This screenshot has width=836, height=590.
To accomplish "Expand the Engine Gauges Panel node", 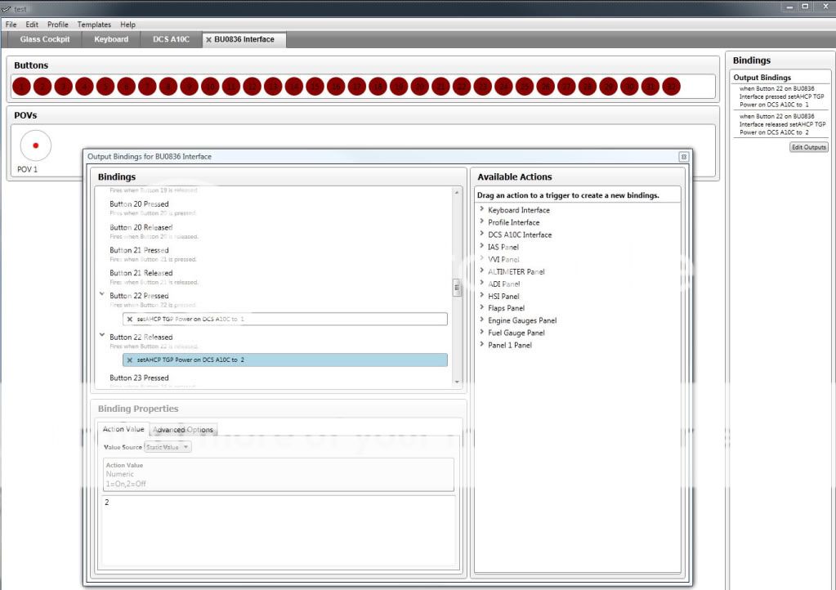I will [482, 320].
